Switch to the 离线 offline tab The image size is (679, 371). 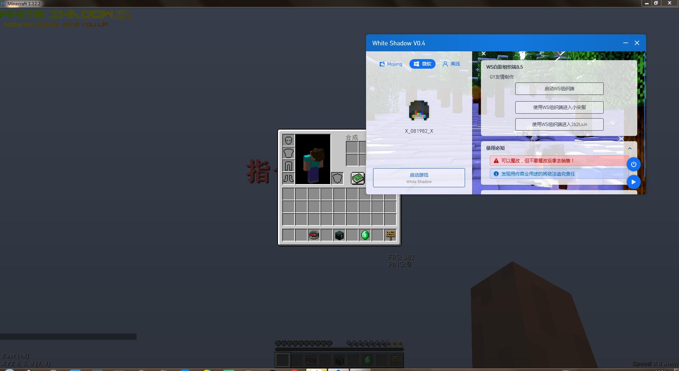pos(451,64)
